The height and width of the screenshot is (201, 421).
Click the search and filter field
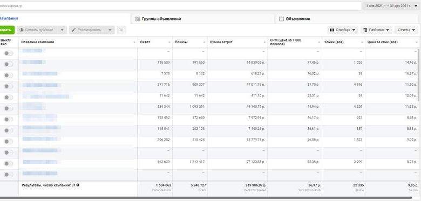(x=180, y=5)
